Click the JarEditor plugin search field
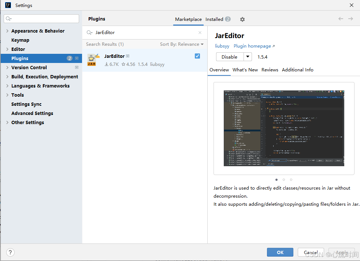 (145, 33)
